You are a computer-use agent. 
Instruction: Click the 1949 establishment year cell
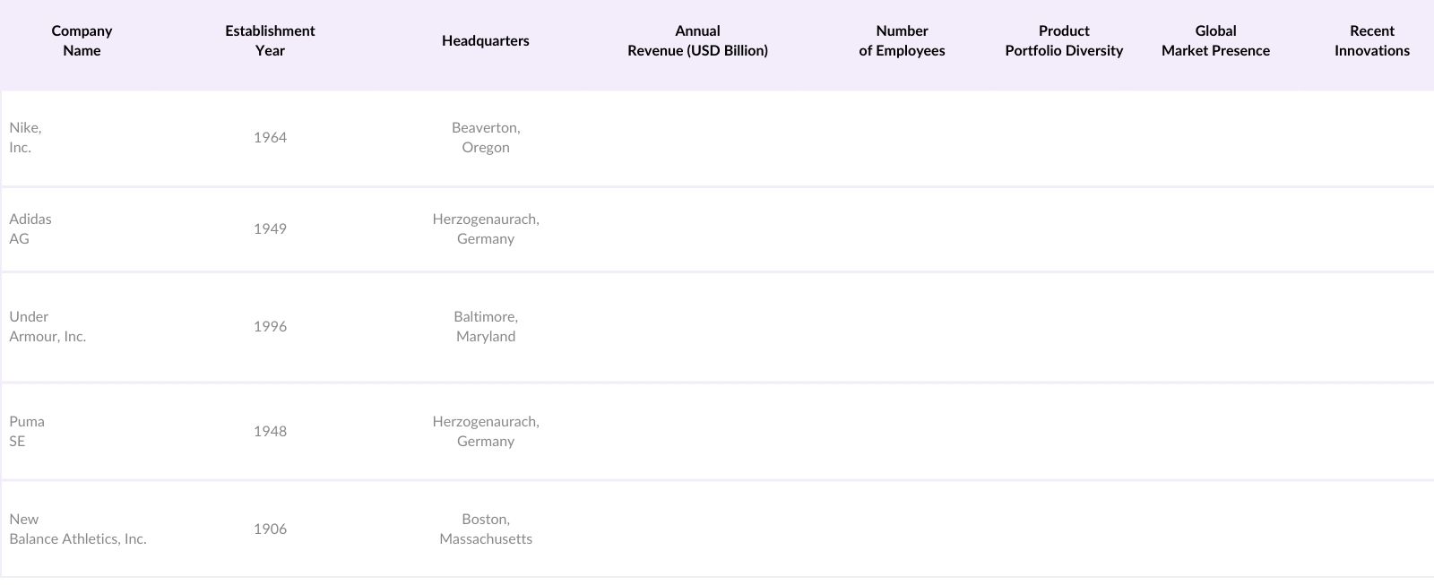point(270,229)
